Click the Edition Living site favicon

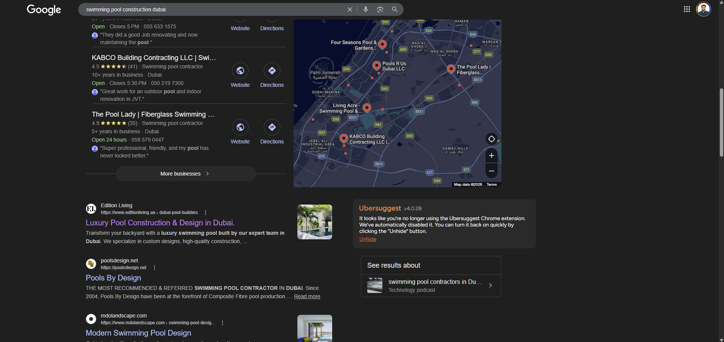pos(91,209)
